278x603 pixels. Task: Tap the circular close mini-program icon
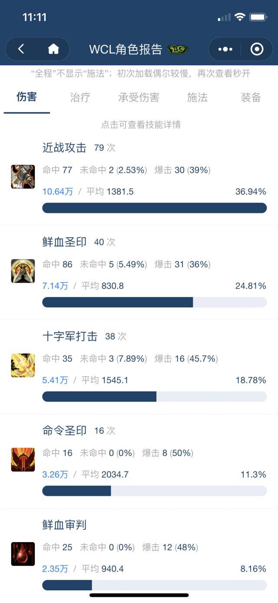pos(257,49)
